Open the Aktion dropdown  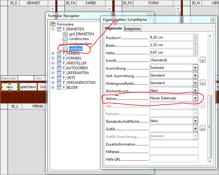point(196,98)
